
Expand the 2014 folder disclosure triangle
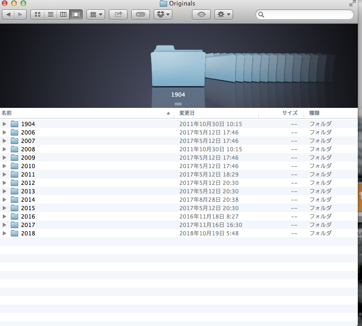click(x=4, y=200)
